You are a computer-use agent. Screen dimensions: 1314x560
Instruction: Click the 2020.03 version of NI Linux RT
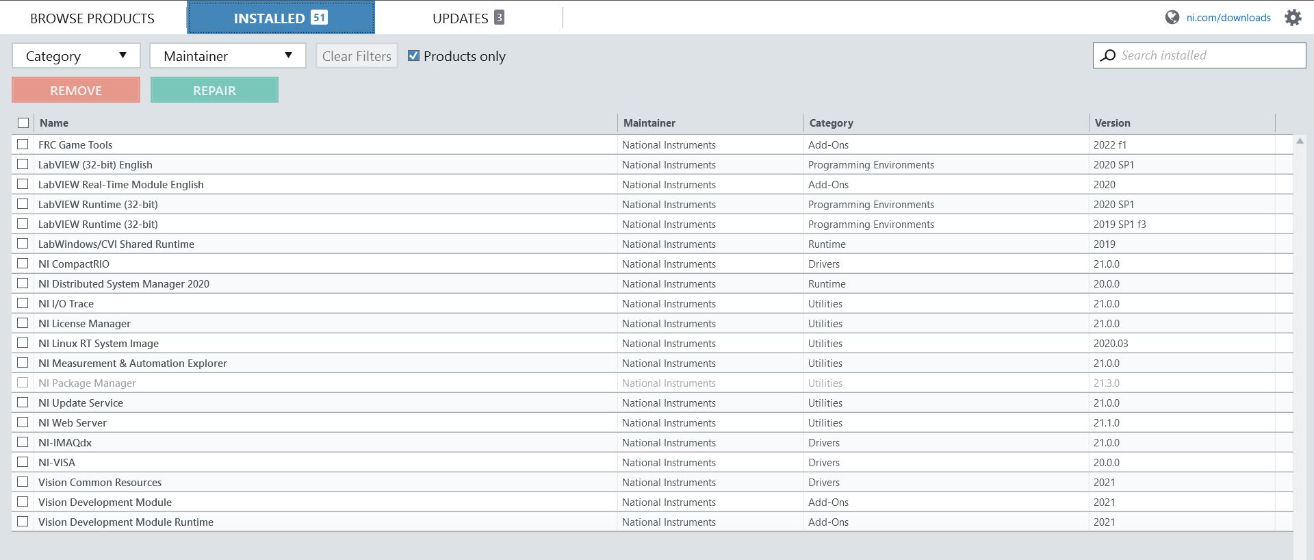click(1111, 344)
